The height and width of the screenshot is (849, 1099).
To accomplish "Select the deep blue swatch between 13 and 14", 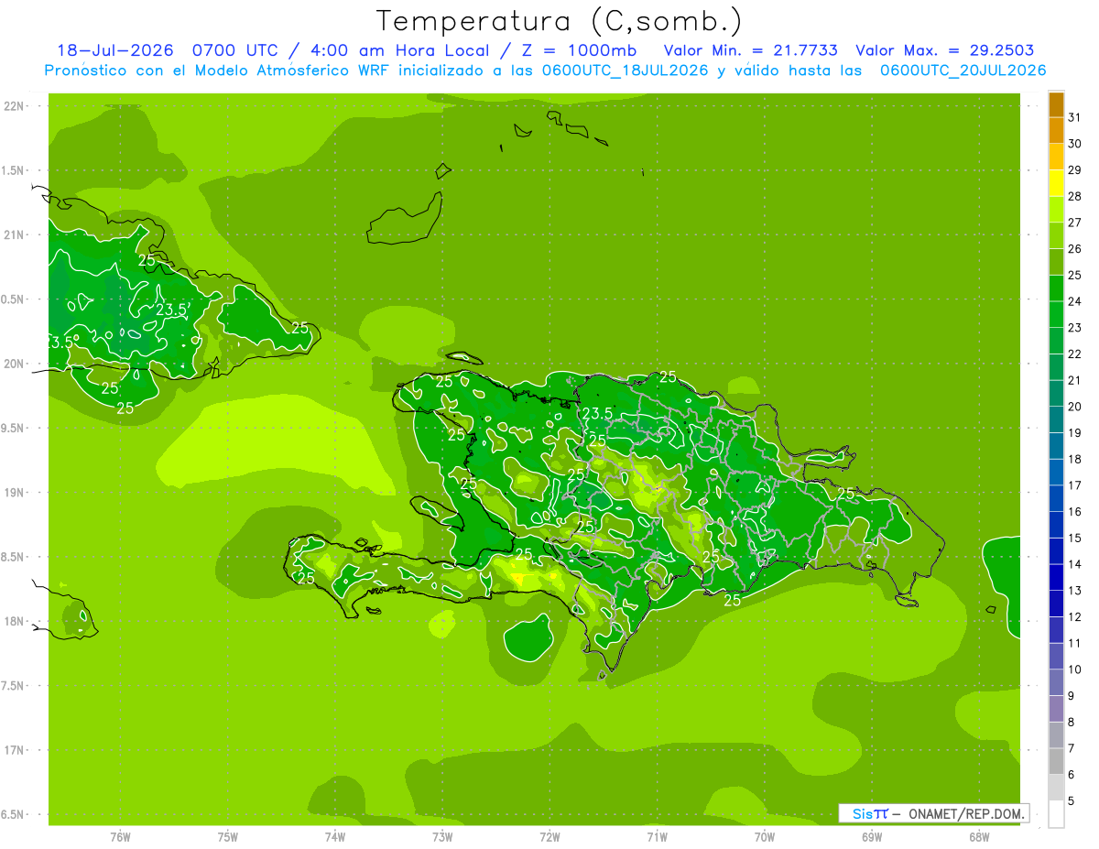I will (x=1056, y=578).
